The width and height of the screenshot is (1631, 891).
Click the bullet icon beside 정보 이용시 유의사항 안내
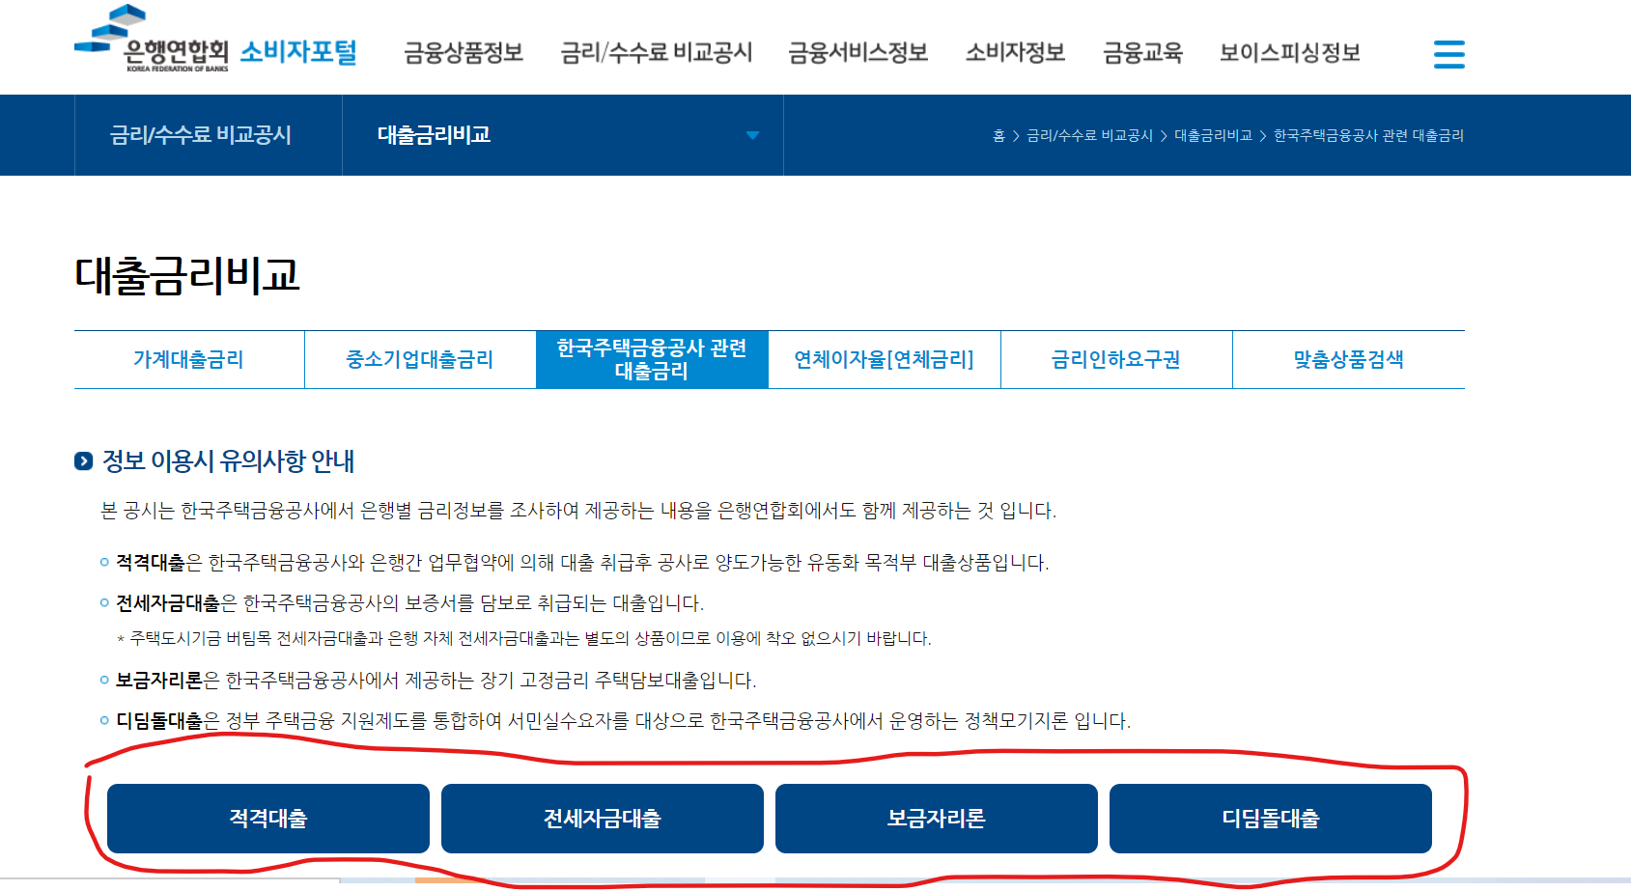[x=84, y=461]
